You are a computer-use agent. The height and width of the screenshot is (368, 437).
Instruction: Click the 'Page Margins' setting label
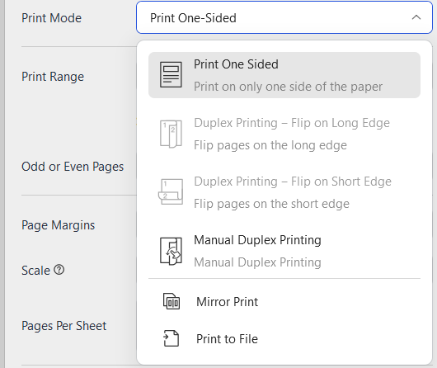(x=58, y=225)
